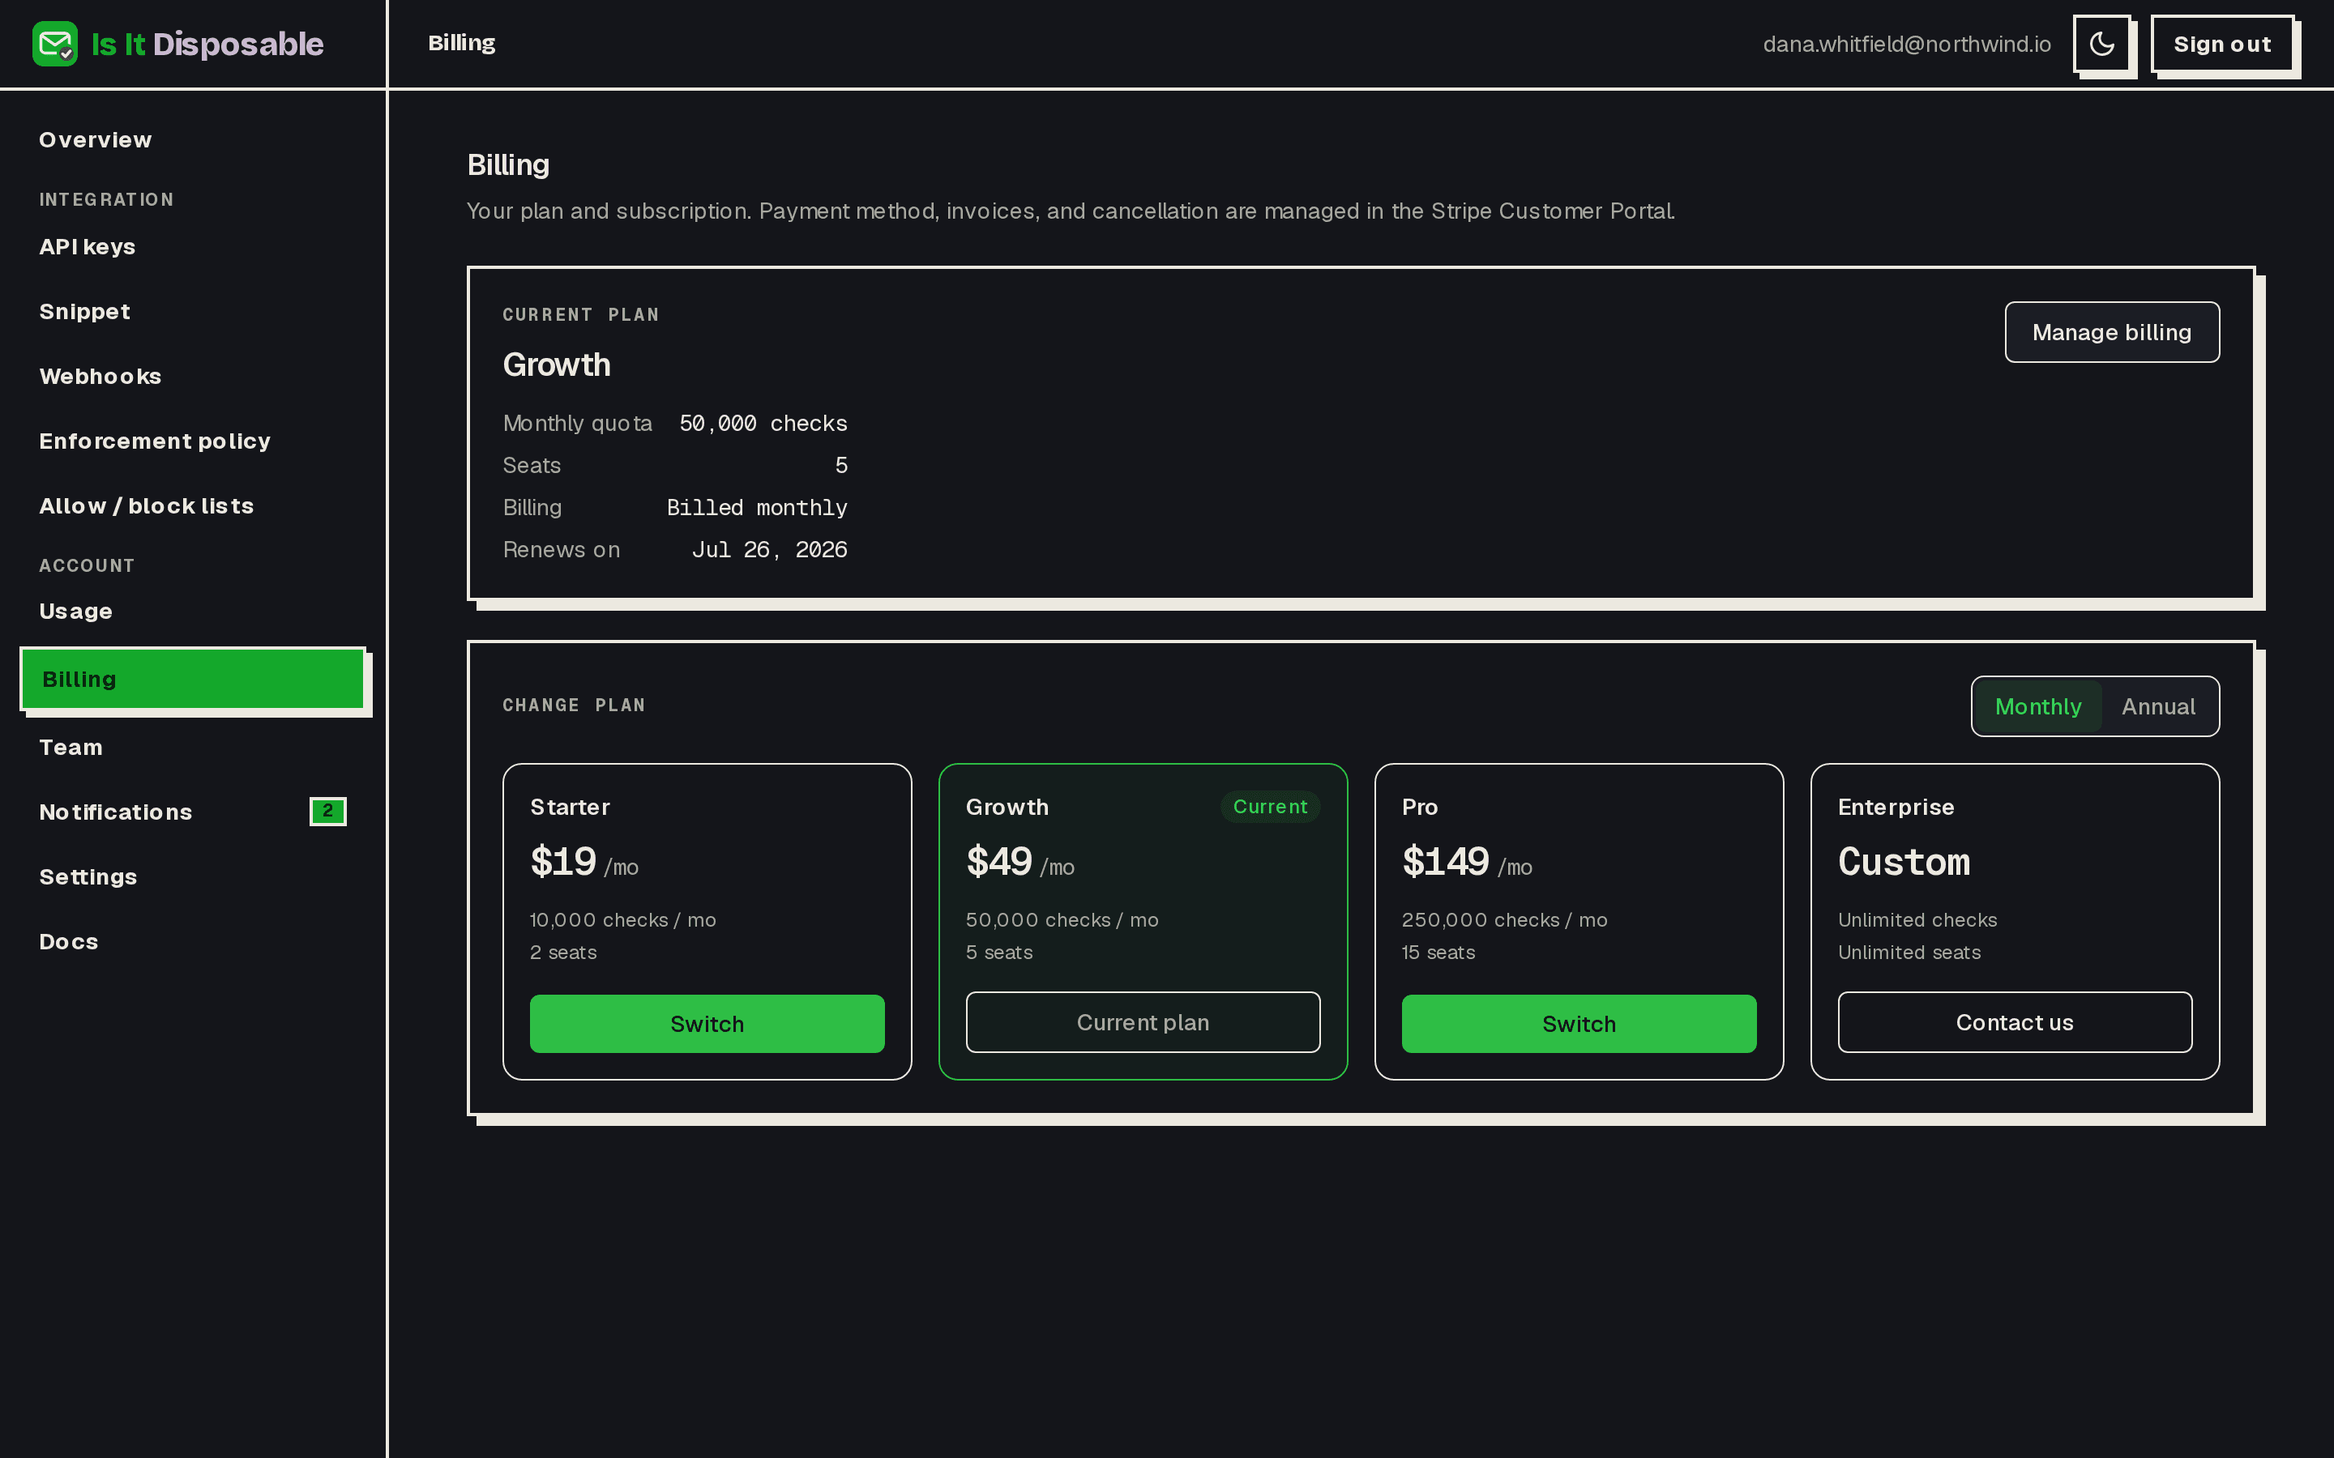Switch to Annual billing option

(x=2157, y=707)
